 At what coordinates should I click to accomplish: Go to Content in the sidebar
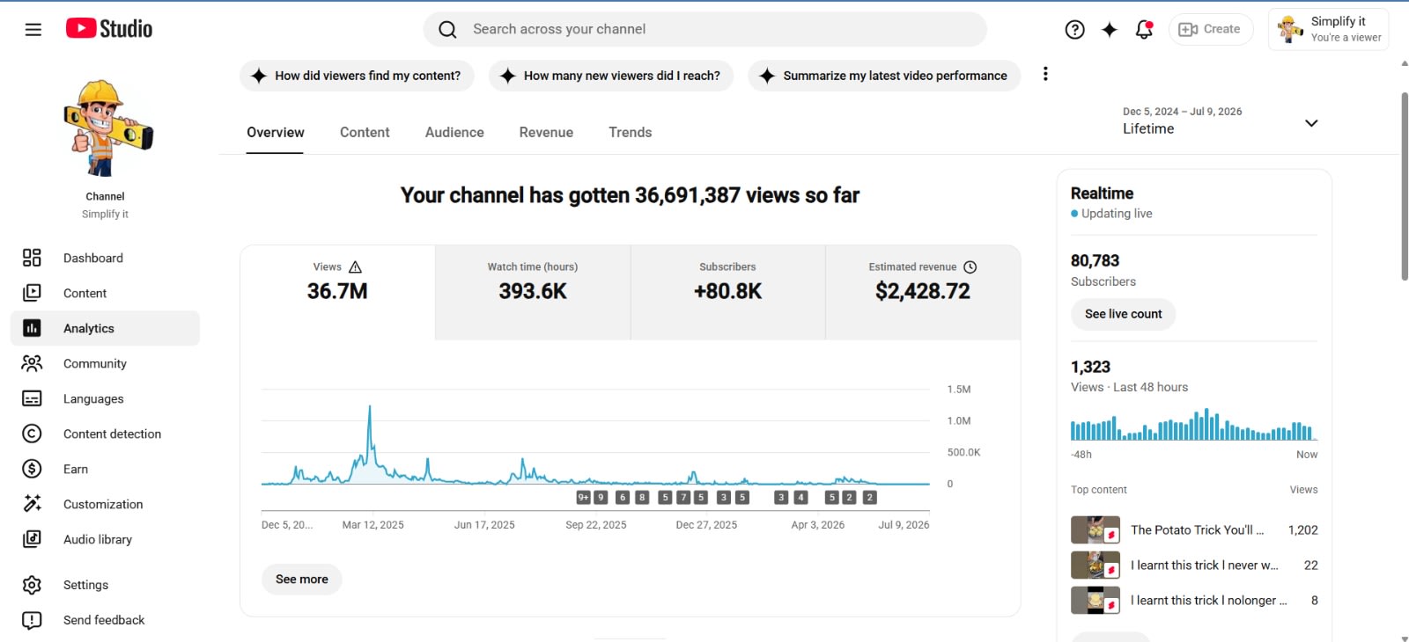pyautogui.click(x=106, y=293)
